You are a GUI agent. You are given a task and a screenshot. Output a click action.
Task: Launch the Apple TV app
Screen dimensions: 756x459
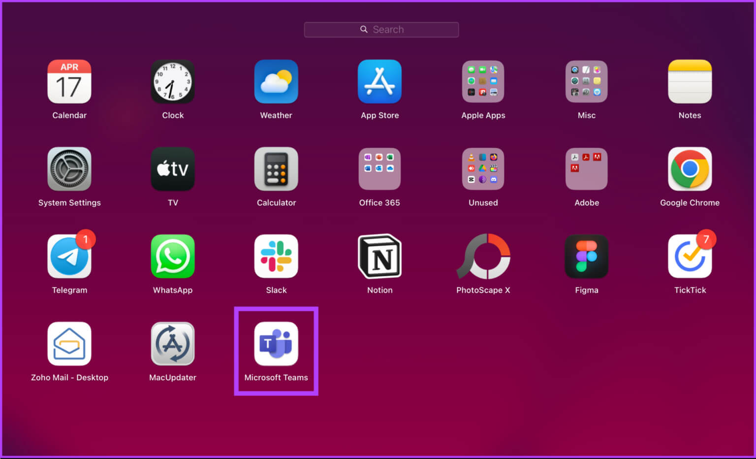coord(173,169)
